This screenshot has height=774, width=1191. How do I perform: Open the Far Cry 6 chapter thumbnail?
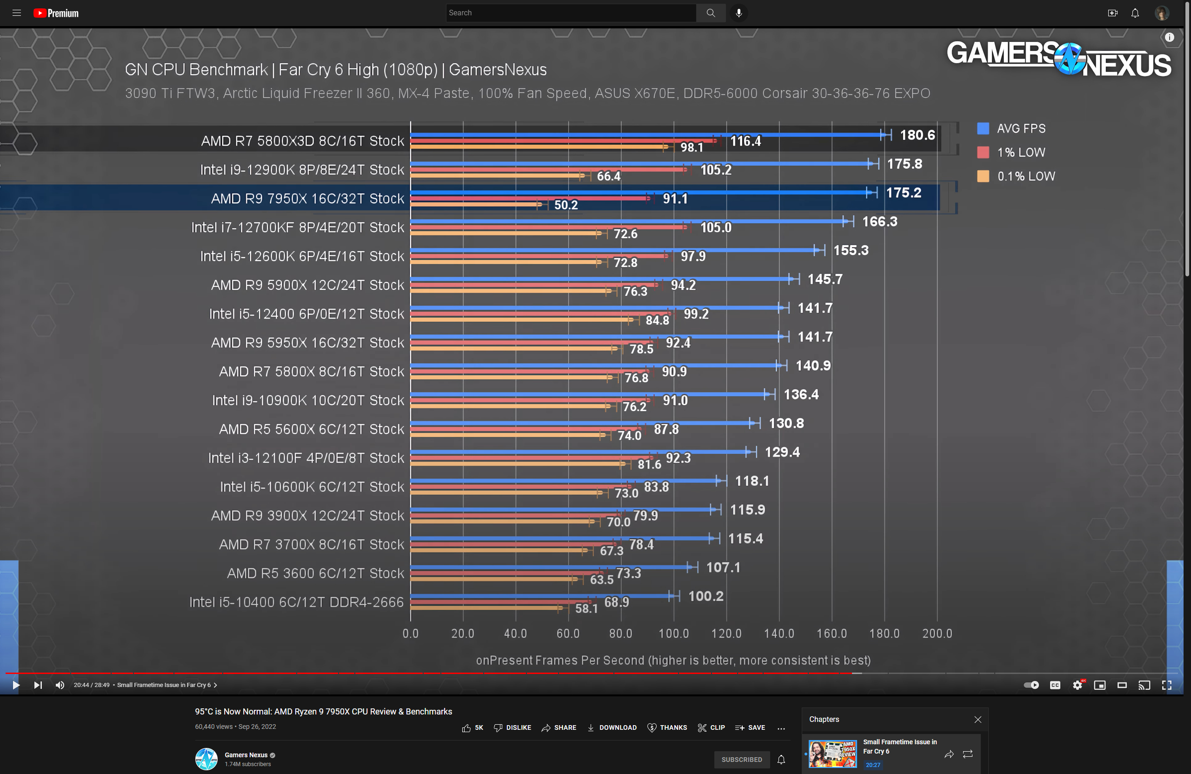tap(833, 754)
